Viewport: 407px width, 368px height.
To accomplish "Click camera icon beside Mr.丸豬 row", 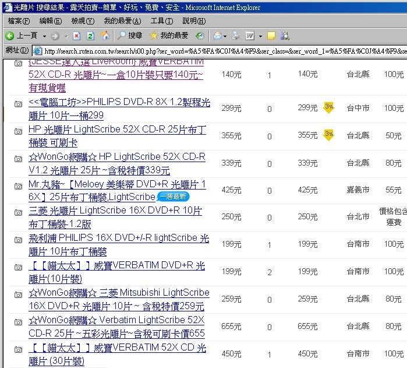I will coord(18,186).
